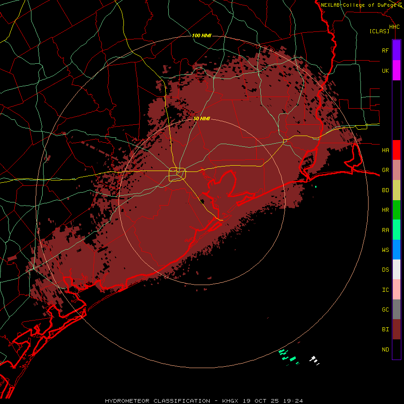Click the UK legend label
The width and height of the screenshot is (404, 404).
point(385,70)
